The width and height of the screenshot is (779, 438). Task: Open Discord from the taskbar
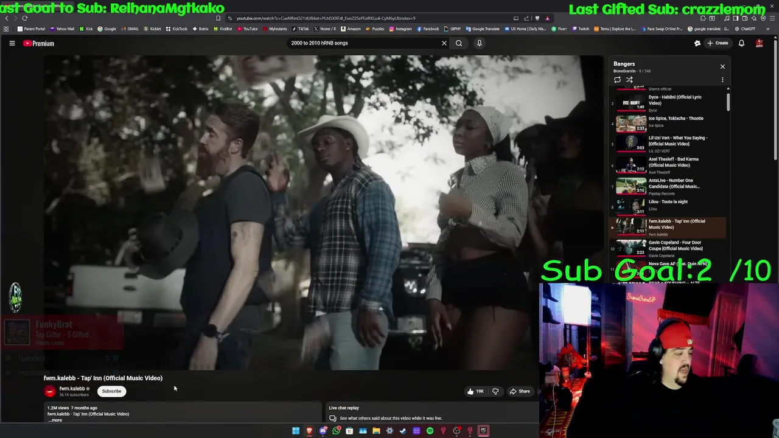tap(323, 431)
